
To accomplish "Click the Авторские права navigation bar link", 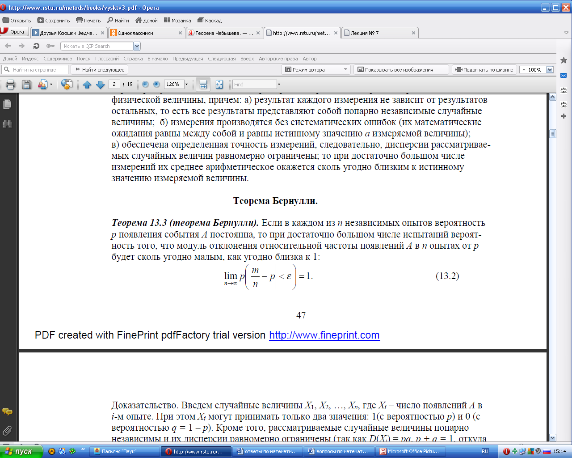I will [x=278, y=59].
